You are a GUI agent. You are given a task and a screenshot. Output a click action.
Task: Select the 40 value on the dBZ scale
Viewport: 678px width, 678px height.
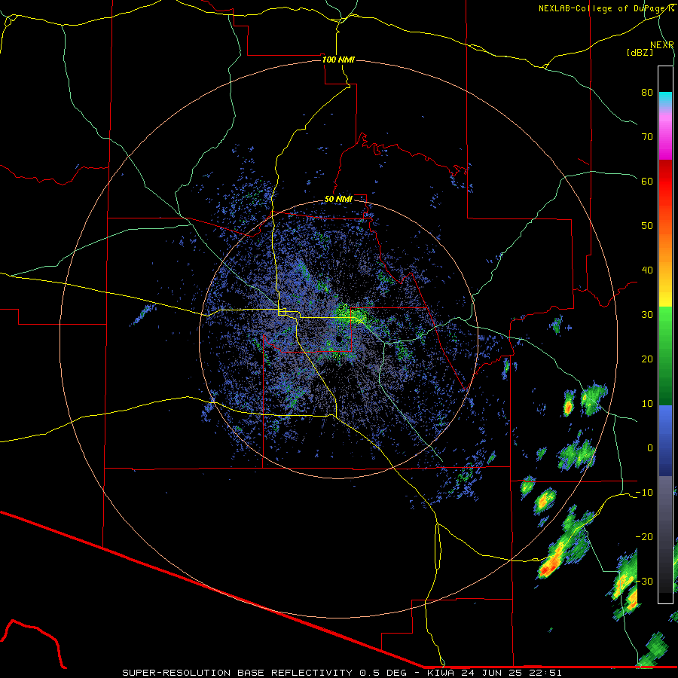[647, 270]
